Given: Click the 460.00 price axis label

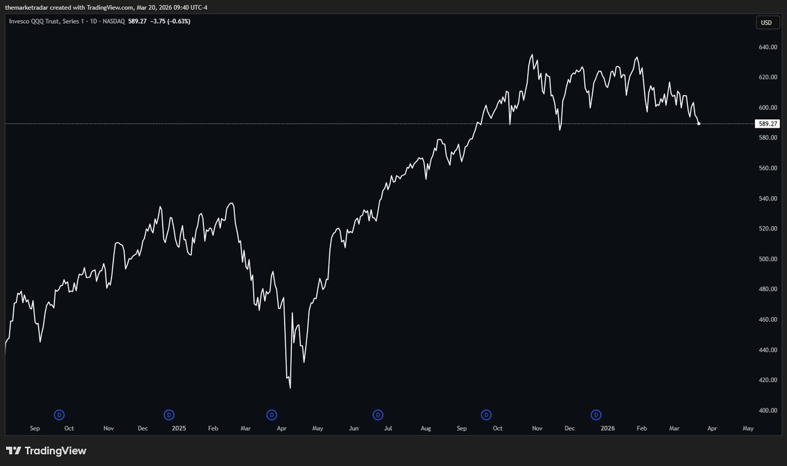Looking at the screenshot, I should [768, 320].
